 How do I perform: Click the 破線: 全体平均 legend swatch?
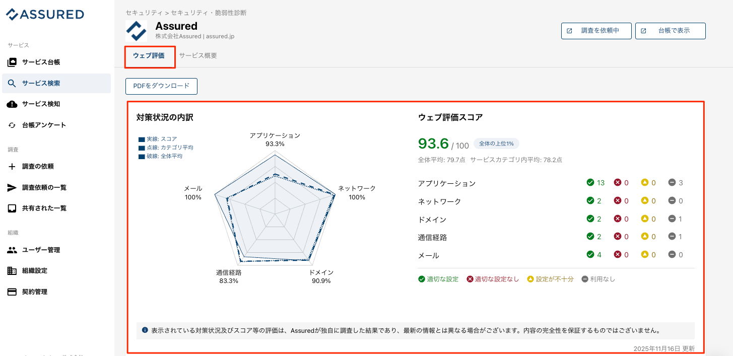(142, 156)
